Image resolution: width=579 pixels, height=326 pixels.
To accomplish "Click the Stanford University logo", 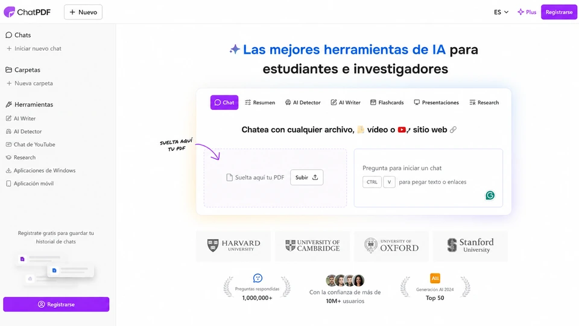I will (470, 246).
